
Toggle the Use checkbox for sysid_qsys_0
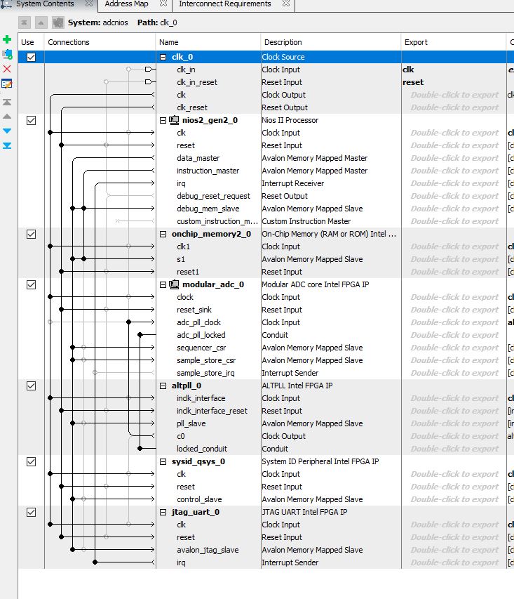[32, 461]
